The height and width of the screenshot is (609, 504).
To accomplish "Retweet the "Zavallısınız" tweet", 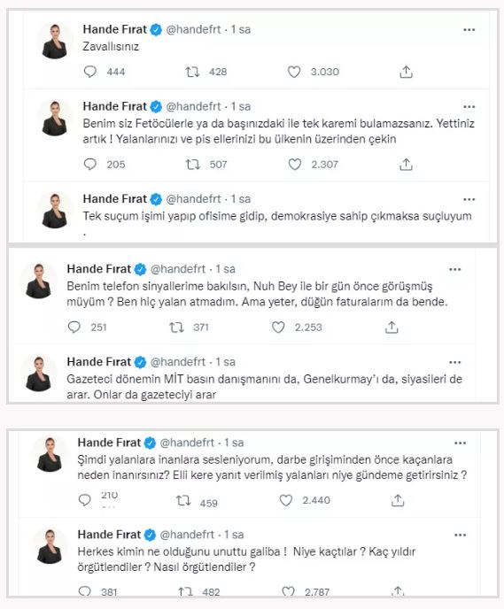I will click(192, 72).
